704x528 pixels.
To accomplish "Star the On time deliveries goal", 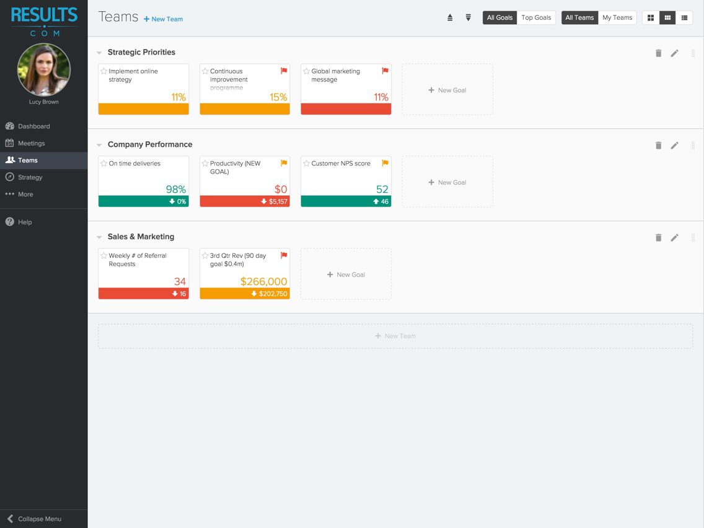I will coord(103,164).
